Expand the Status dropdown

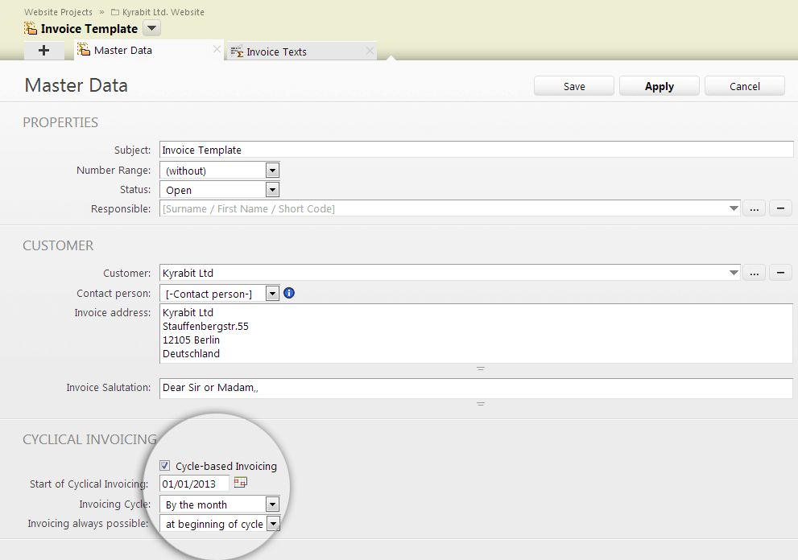272,190
